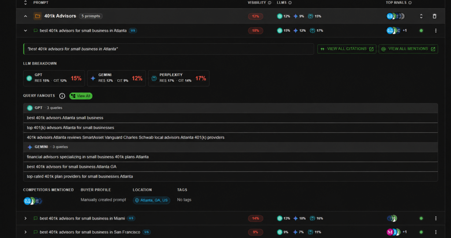Click Gemini 12% icon in Atlanta row
Screen dimensions: 451x238
[296, 30]
